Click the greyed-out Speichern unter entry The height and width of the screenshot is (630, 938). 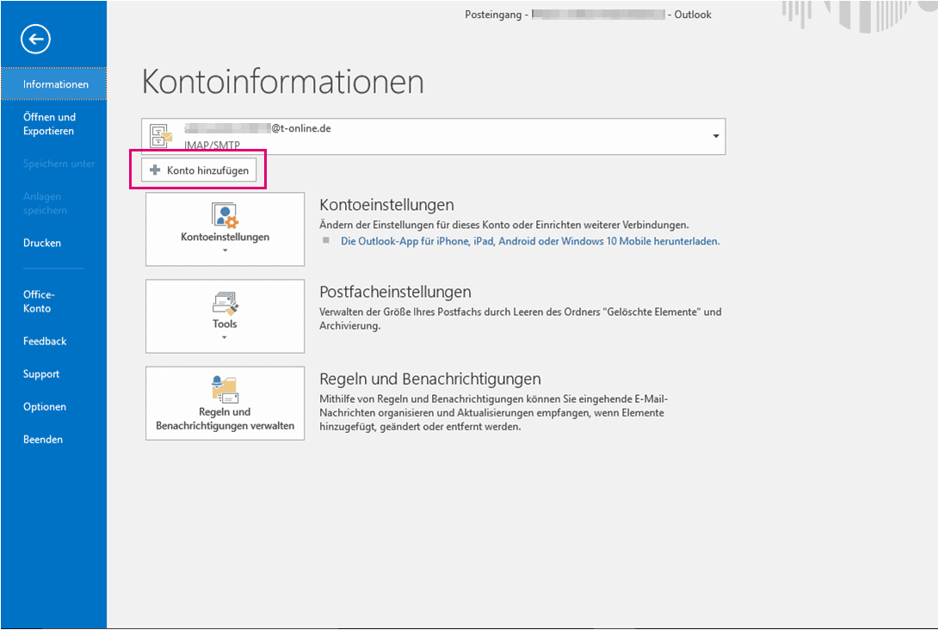click(59, 164)
